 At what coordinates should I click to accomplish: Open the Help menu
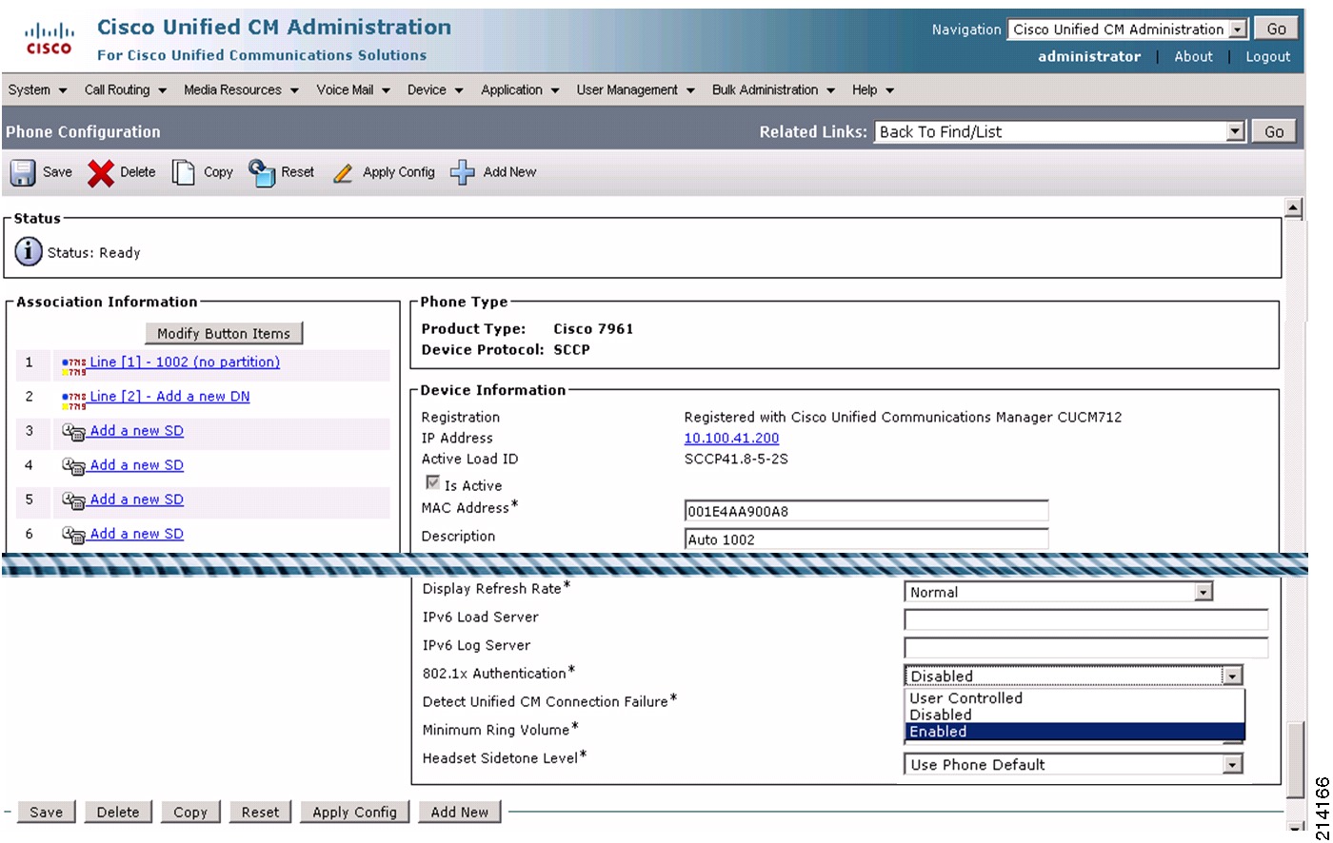point(873,89)
